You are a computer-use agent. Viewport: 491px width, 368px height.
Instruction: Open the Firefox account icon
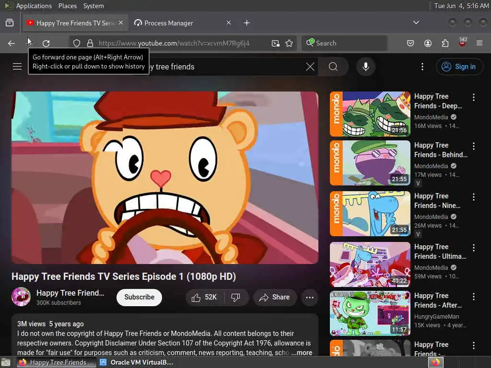click(428, 43)
